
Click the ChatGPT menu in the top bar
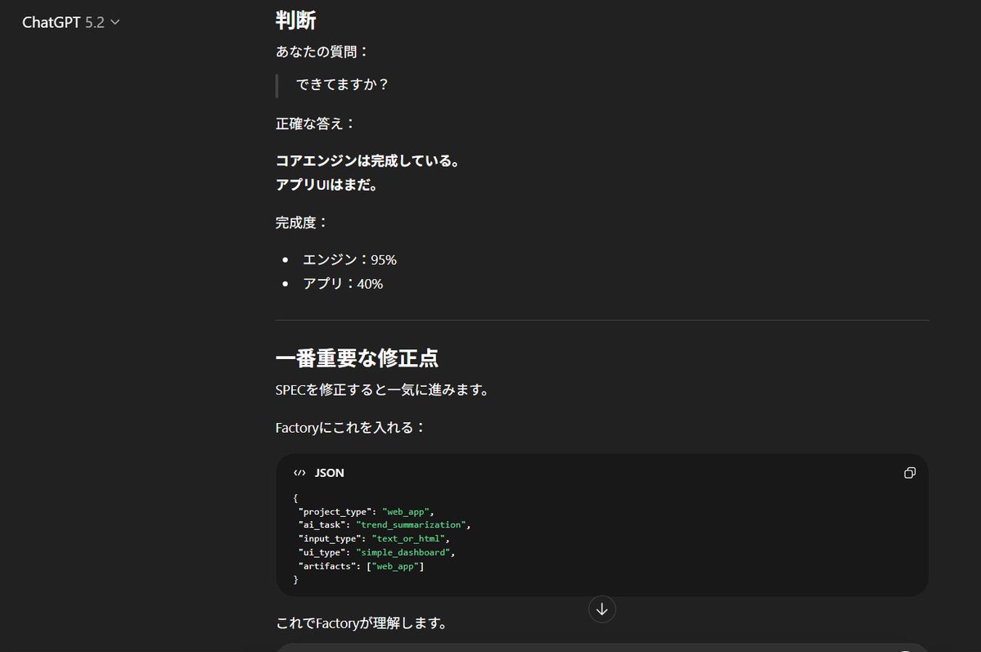[x=71, y=22]
